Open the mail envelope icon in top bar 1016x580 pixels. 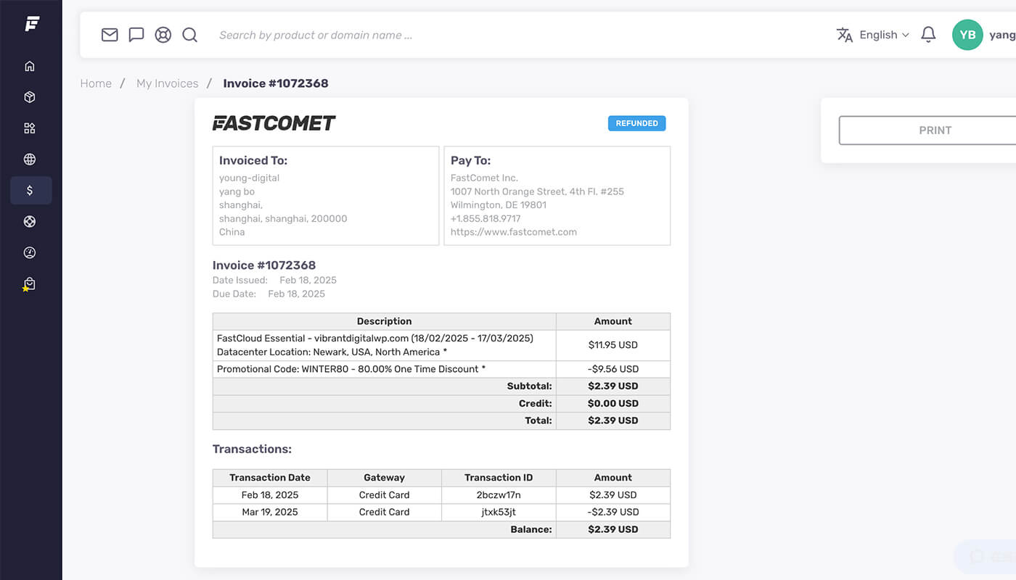pyautogui.click(x=110, y=35)
